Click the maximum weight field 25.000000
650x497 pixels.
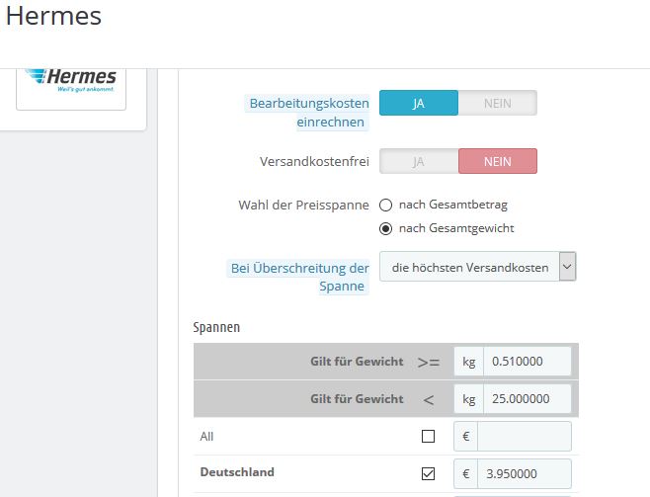click(x=527, y=399)
